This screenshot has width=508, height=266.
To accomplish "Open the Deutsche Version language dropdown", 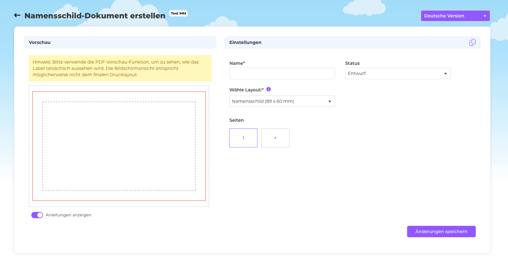I will pyautogui.click(x=455, y=16).
